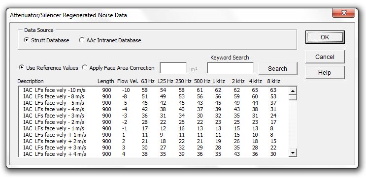This screenshot has width=366, height=178.
Task: Click the face area m² input field
Action: coord(173,68)
